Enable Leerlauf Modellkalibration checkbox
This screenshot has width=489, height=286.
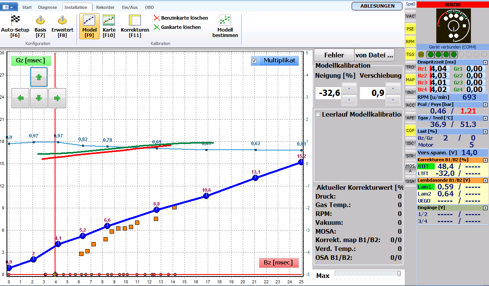click(318, 114)
